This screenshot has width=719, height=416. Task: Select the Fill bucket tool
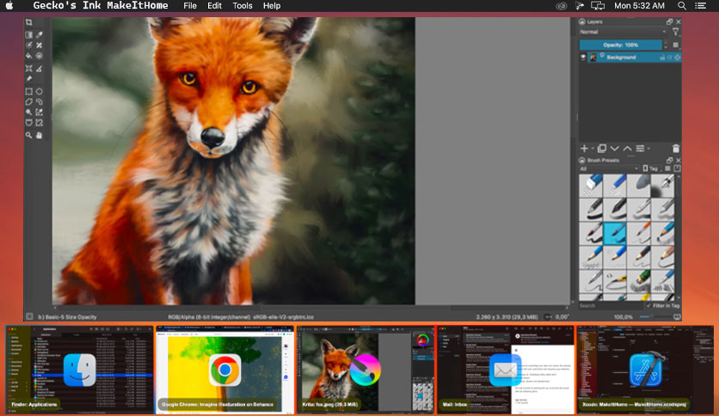pos(29,56)
